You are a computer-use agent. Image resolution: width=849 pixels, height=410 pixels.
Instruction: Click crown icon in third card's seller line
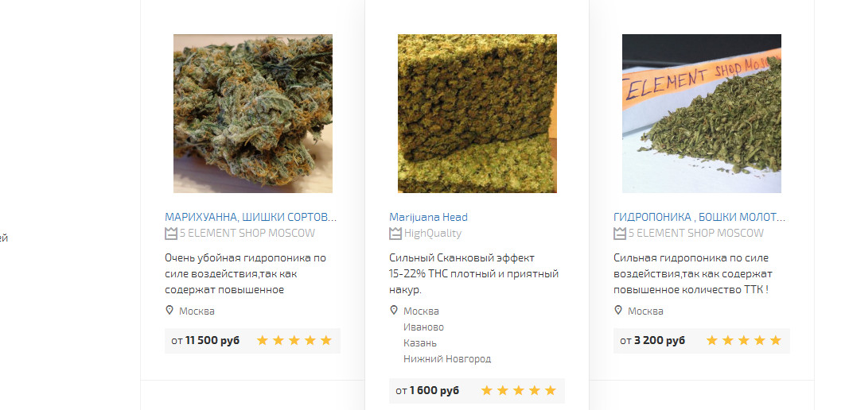tap(619, 234)
